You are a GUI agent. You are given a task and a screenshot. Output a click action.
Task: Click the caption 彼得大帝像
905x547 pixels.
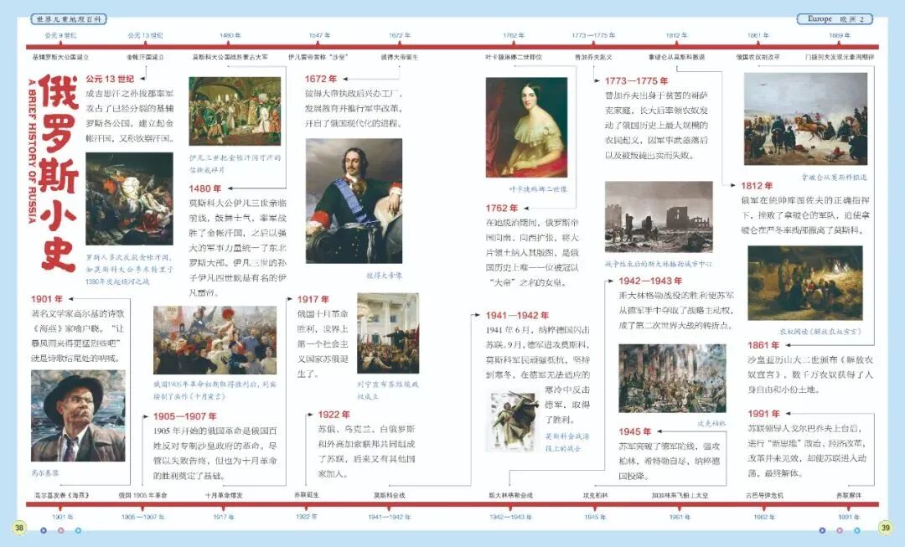(x=385, y=276)
